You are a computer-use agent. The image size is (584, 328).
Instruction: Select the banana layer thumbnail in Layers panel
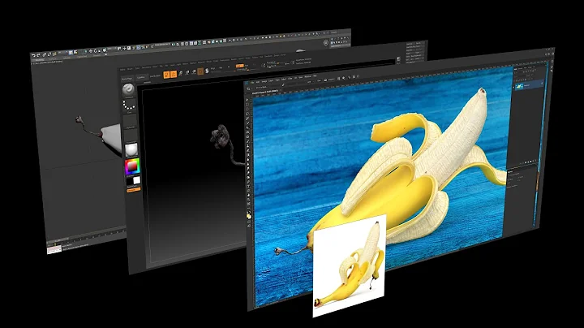tap(519, 87)
